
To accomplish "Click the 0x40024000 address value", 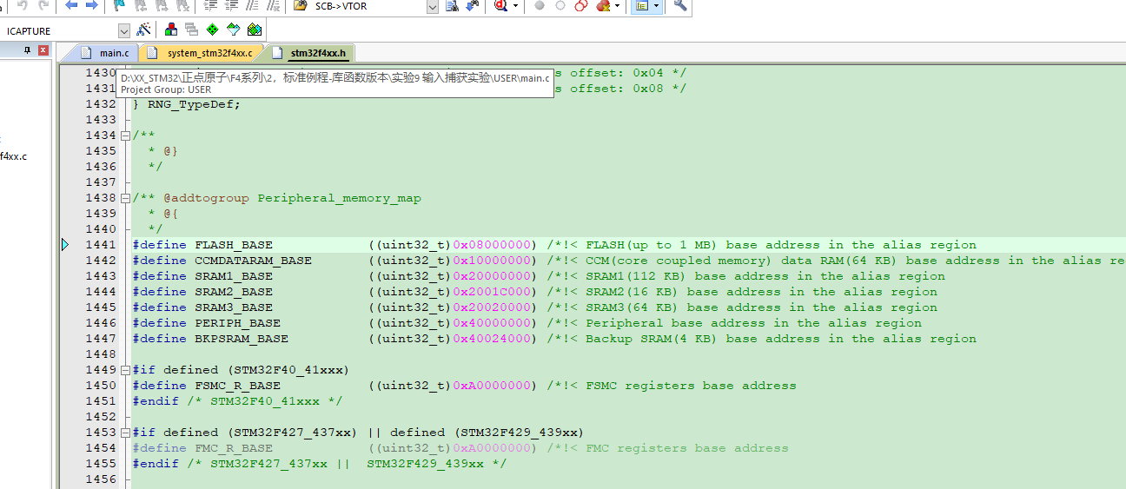I will (x=492, y=339).
